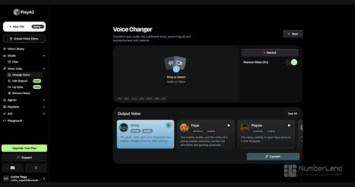This screenshot has height=187, width=355.
Task: Click the API code icon
Action: (5, 114)
